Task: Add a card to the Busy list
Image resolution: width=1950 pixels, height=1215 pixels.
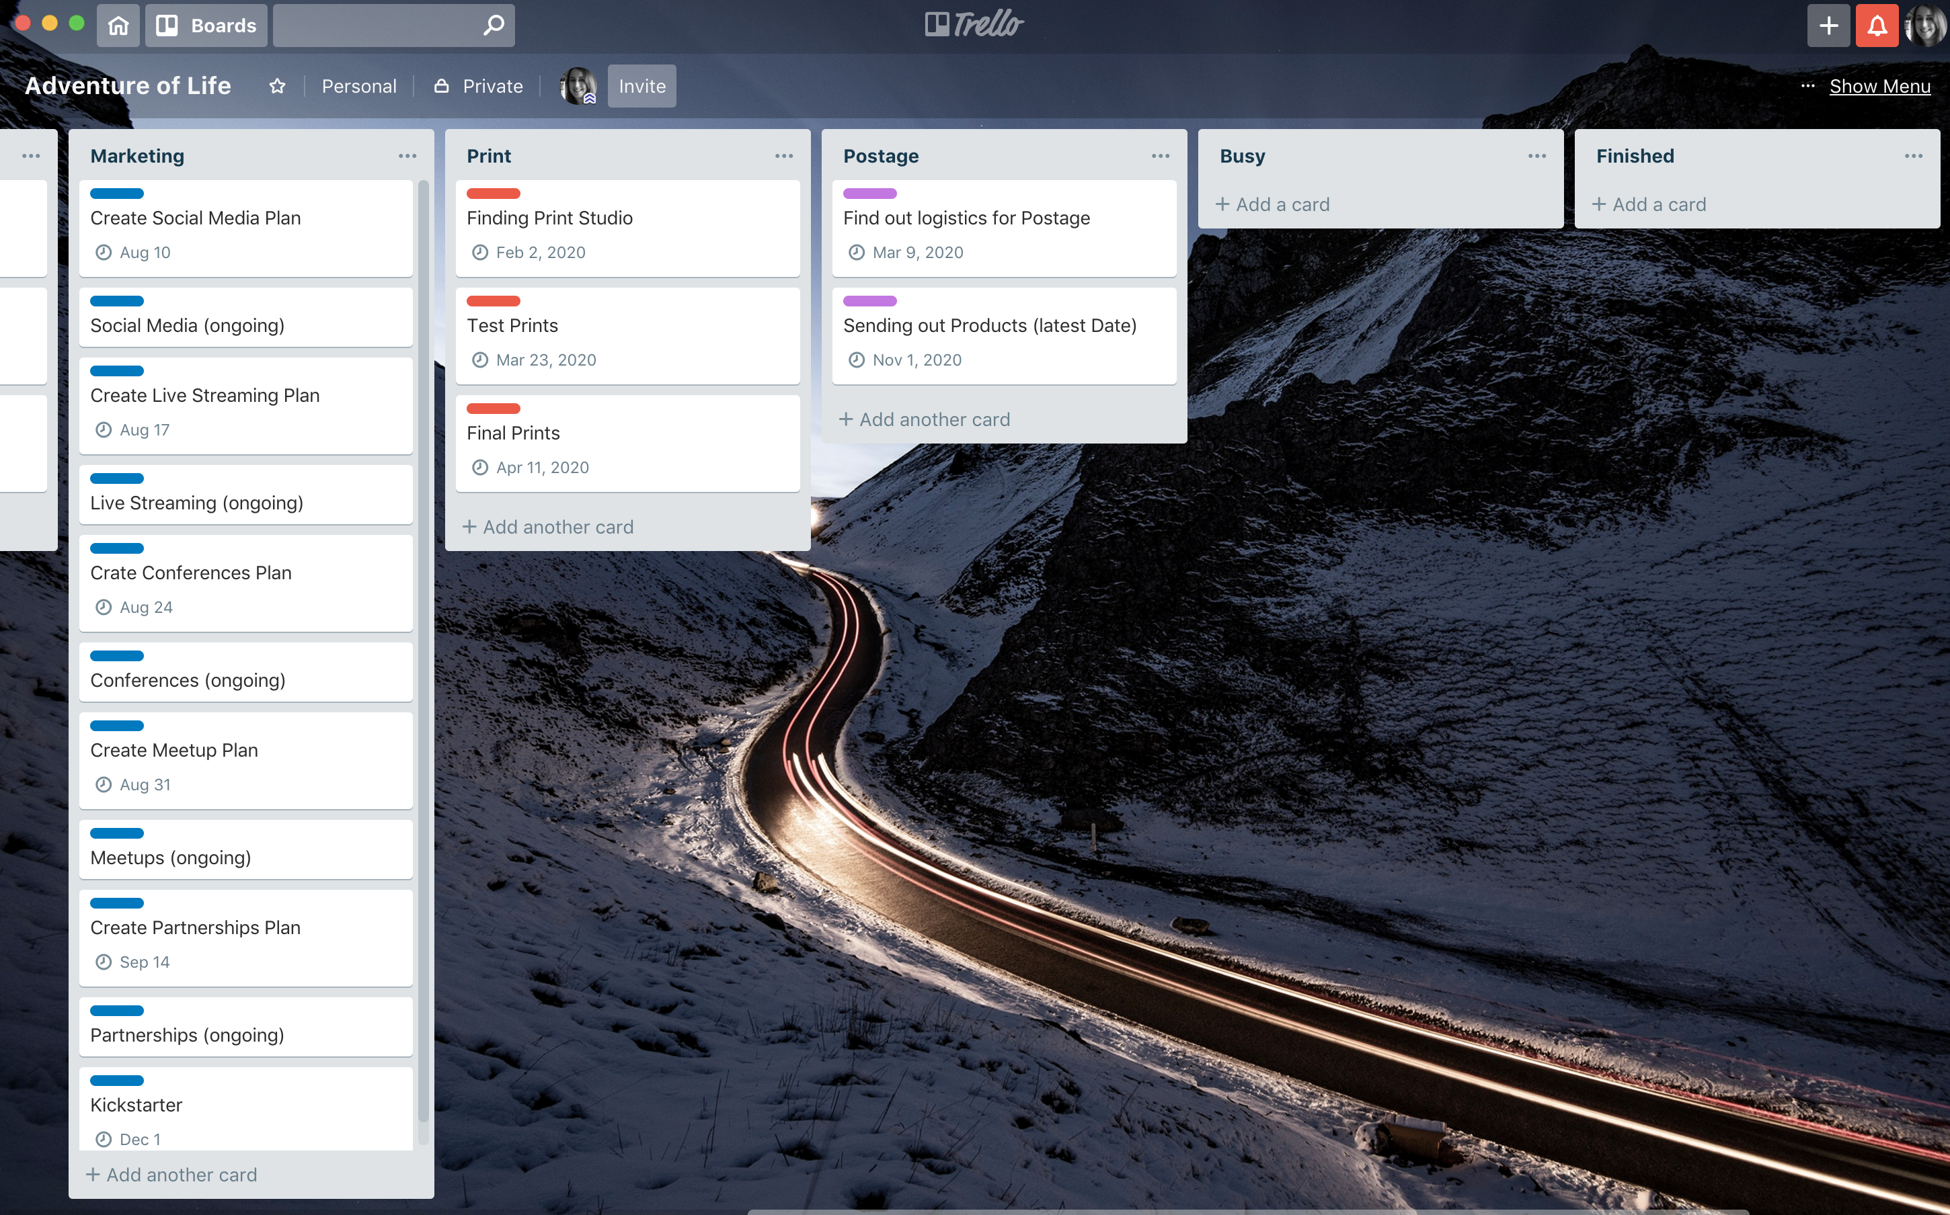Action: 1272,205
